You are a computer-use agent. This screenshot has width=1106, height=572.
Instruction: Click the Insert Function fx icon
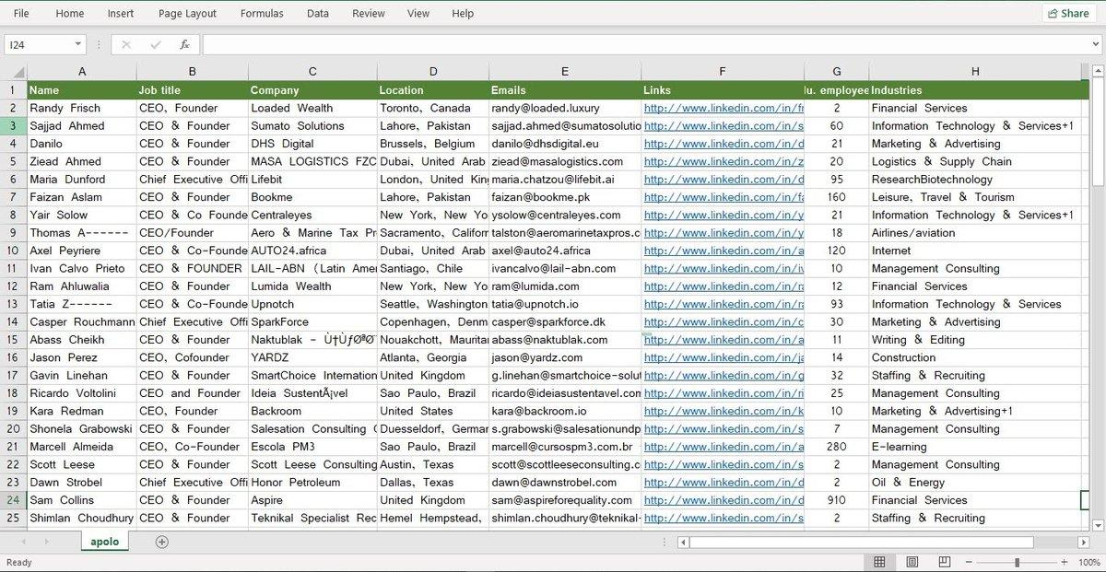point(184,44)
